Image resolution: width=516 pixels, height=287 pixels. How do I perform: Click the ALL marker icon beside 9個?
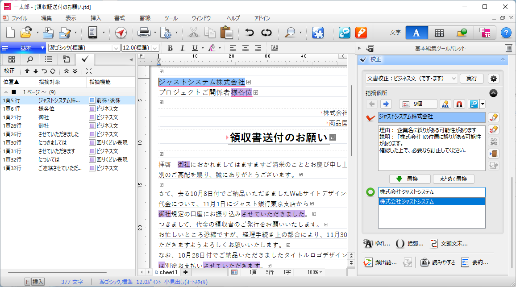coord(445,104)
